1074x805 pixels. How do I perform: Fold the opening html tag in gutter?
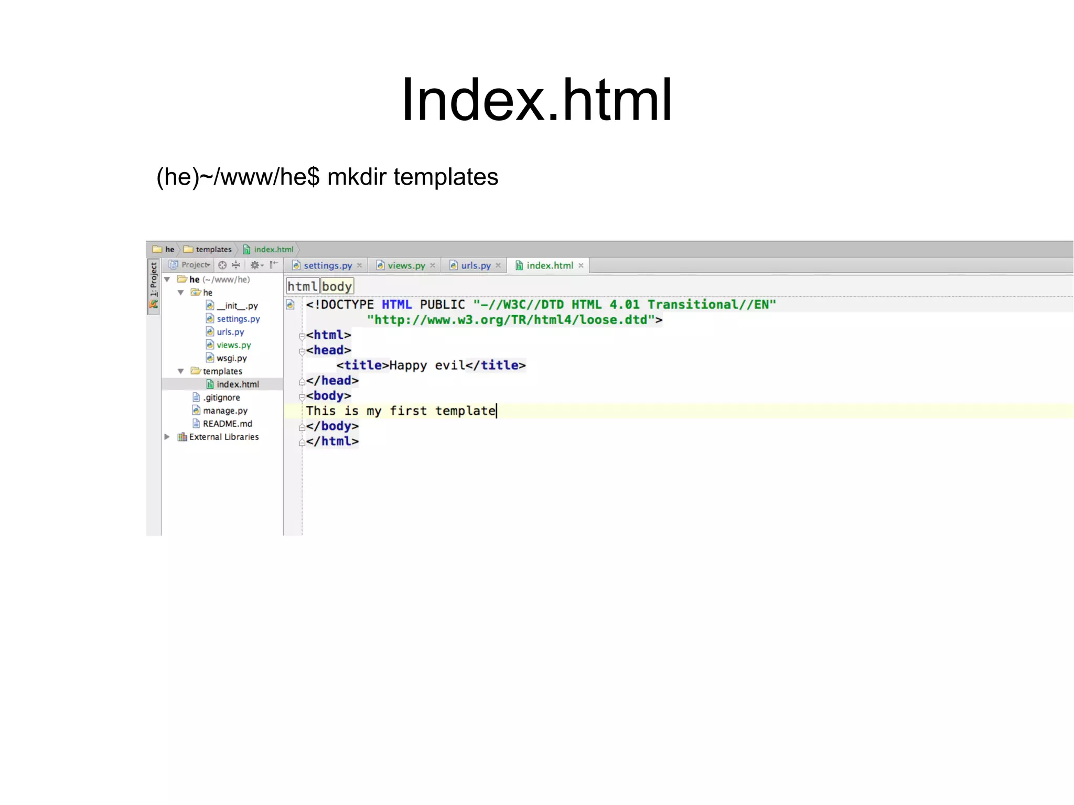(302, 336)
